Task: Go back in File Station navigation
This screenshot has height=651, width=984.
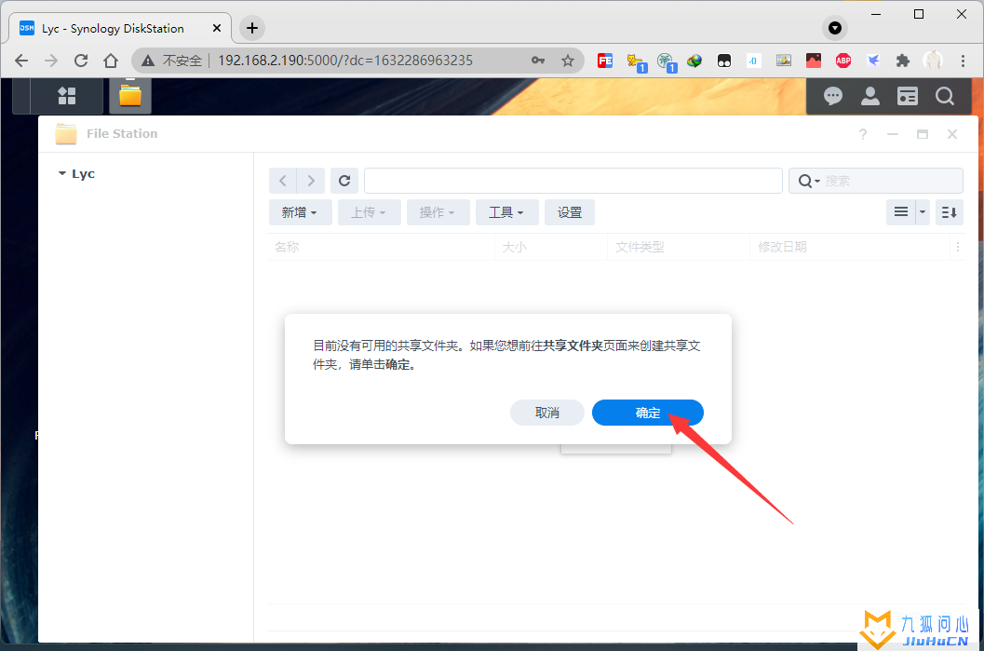Action: pyautogui.click(x=283, y=181)
